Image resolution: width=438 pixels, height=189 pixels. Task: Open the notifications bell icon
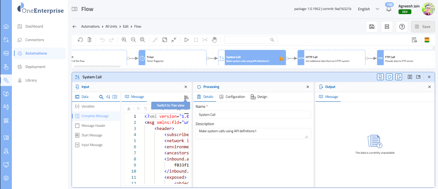389,9
